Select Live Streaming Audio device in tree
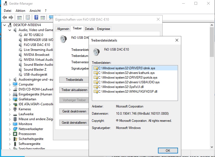Viewport: 215px width, 157px height. 38,50
